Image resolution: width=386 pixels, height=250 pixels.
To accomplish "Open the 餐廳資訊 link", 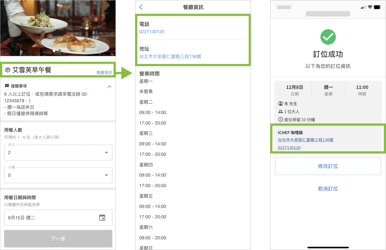I will coord(104,72).
